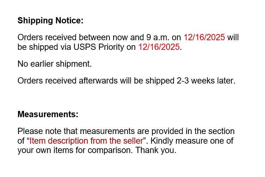The image size is (265, 177).
Task: Click the "Measurements:" heading
Action: tap(48, 114)
